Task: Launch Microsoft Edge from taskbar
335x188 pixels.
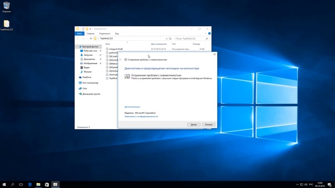Action: (x=30, y=184)
